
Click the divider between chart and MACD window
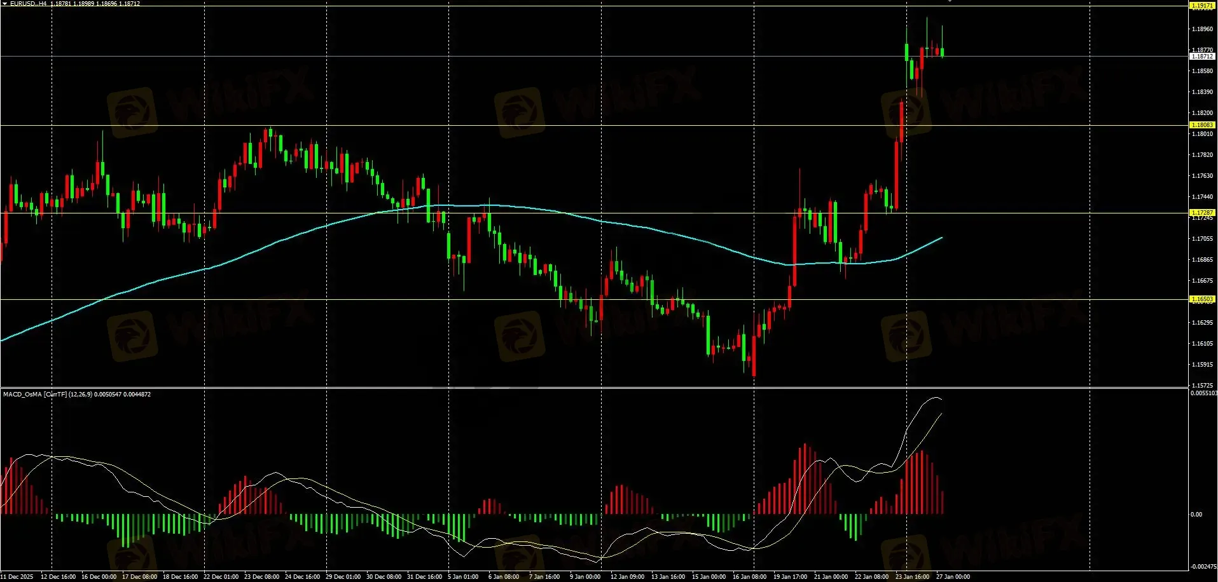(594, 388)
